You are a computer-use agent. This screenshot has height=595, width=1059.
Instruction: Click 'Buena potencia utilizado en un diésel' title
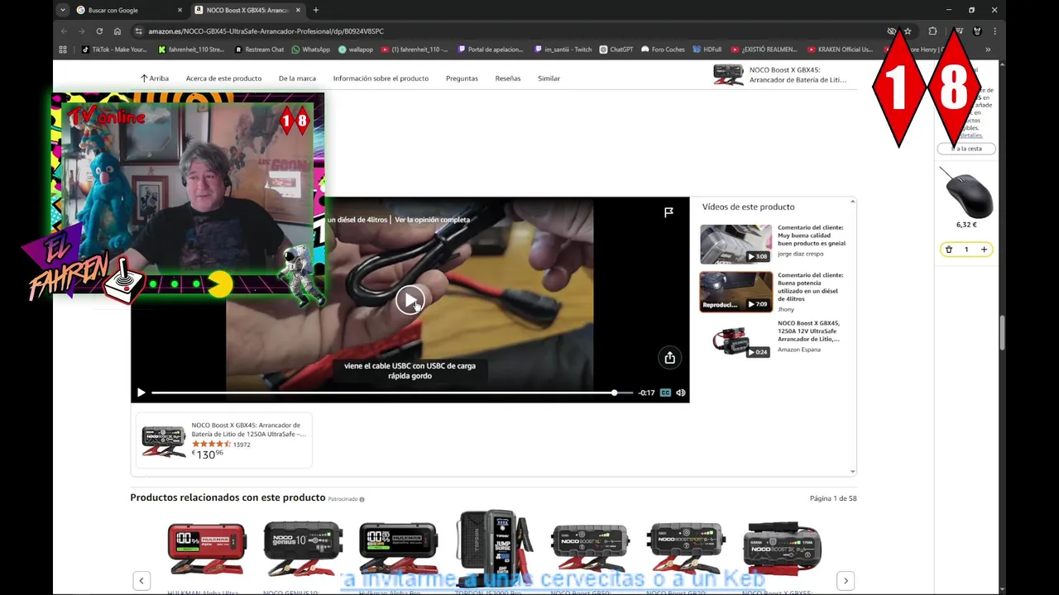pos(811,287)
